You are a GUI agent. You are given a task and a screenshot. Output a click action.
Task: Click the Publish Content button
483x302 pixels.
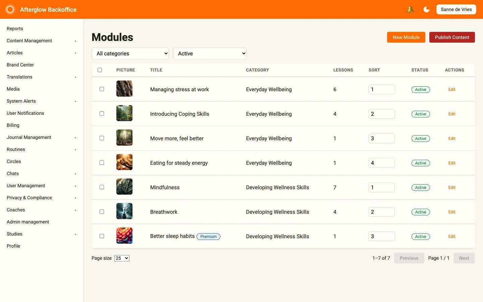coord(452,37)
